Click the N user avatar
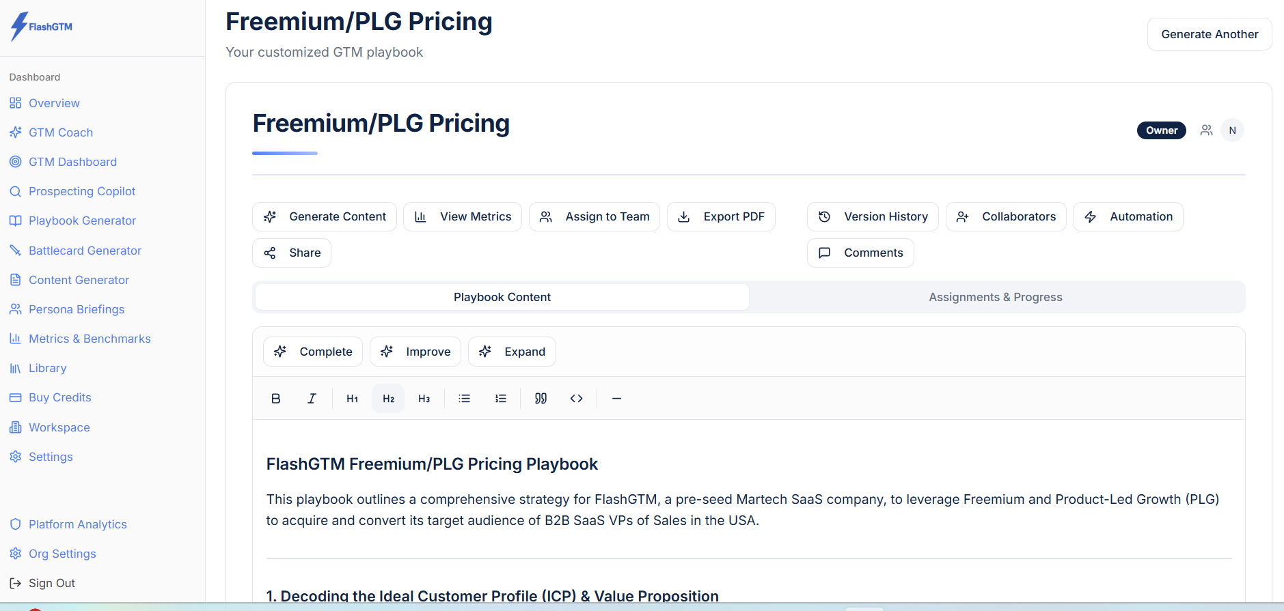Screen dimensions: 1284x611 click(1233, 130)
